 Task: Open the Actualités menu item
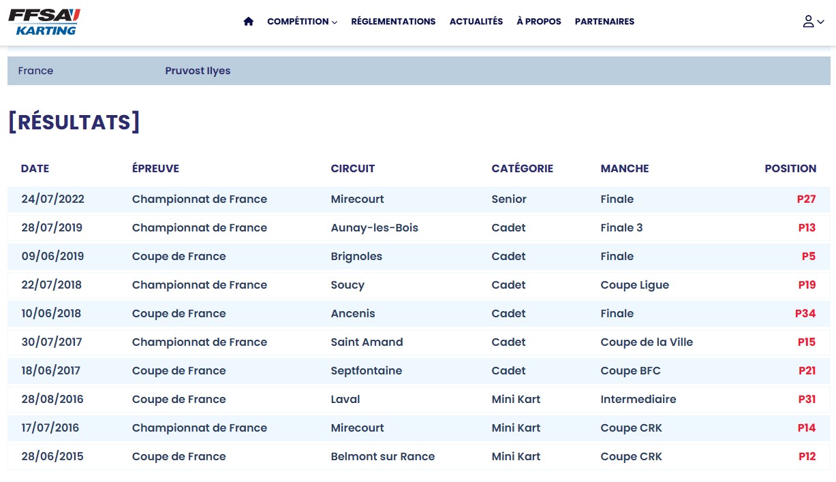click(476, 22)
